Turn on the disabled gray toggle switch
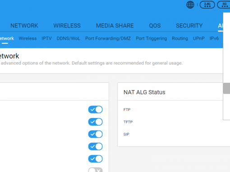The width and height of the screenshot is (230, 172). [96, 170]
